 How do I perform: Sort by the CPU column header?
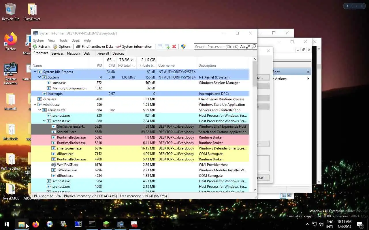[x=110, y=63]
